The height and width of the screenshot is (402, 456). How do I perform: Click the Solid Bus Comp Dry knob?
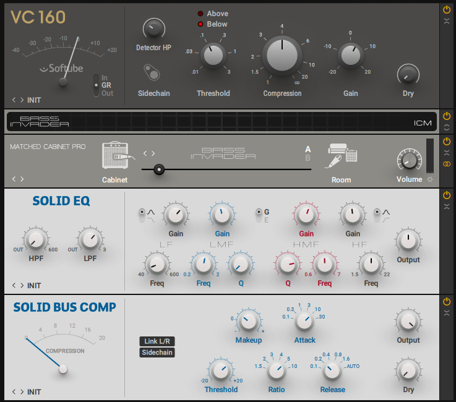[408, 371]
